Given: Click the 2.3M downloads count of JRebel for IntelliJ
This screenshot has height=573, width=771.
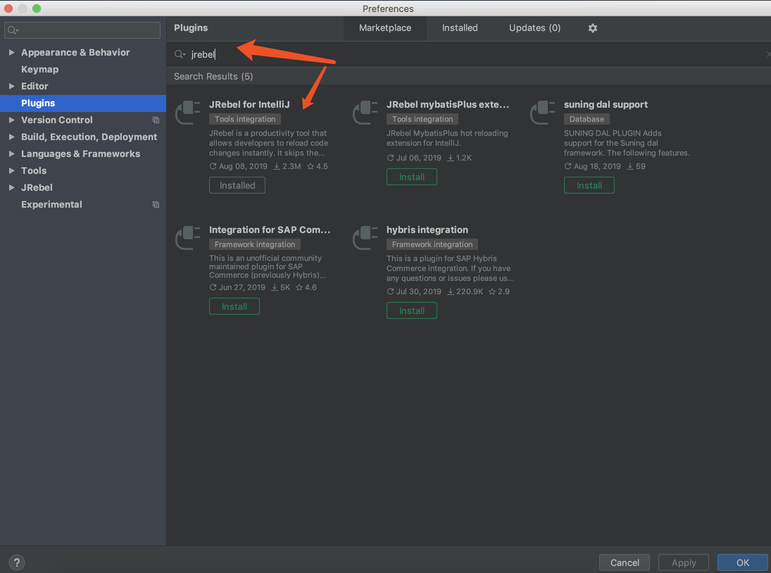Looking at the screenshot, I should (x=287, y=166).
